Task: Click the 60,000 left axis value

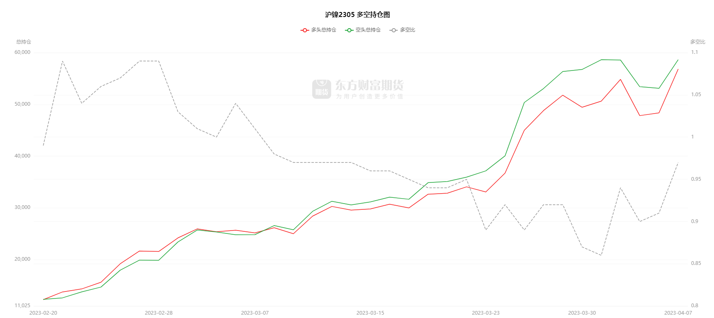Action: click(22, 52)
